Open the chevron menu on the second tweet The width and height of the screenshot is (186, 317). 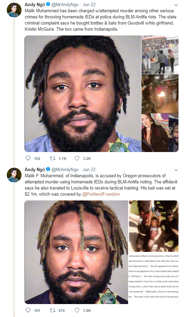coord(176,170)
